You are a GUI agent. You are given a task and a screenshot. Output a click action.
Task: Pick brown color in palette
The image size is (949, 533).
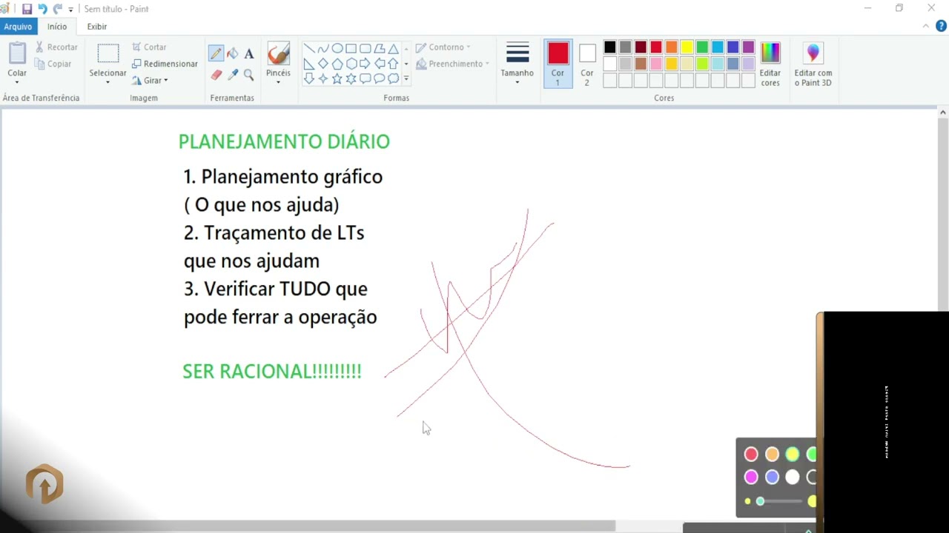tap(641, 64)
